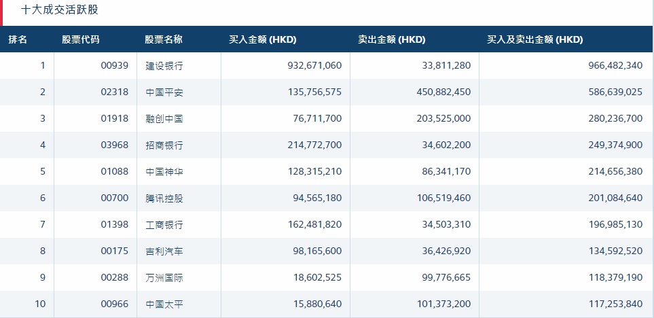
Task: Click buy amount 162,481,820
Action: pos(315,224)
